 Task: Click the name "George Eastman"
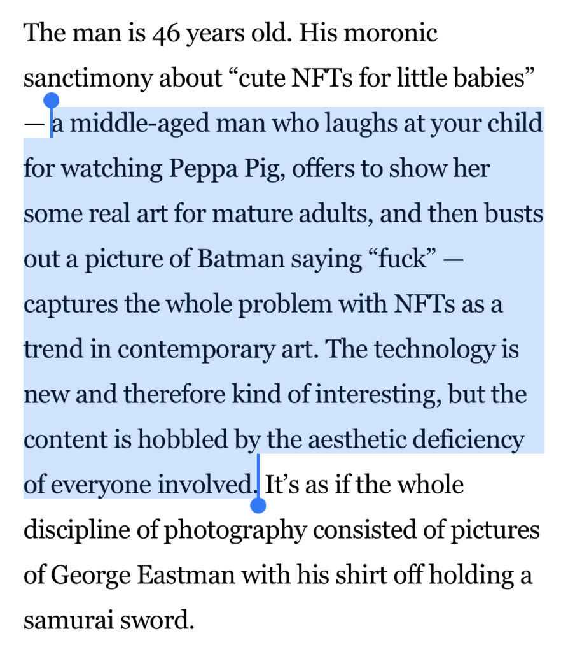[143, 576]
